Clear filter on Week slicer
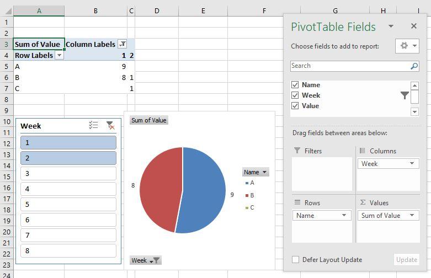 coord(110,125)
